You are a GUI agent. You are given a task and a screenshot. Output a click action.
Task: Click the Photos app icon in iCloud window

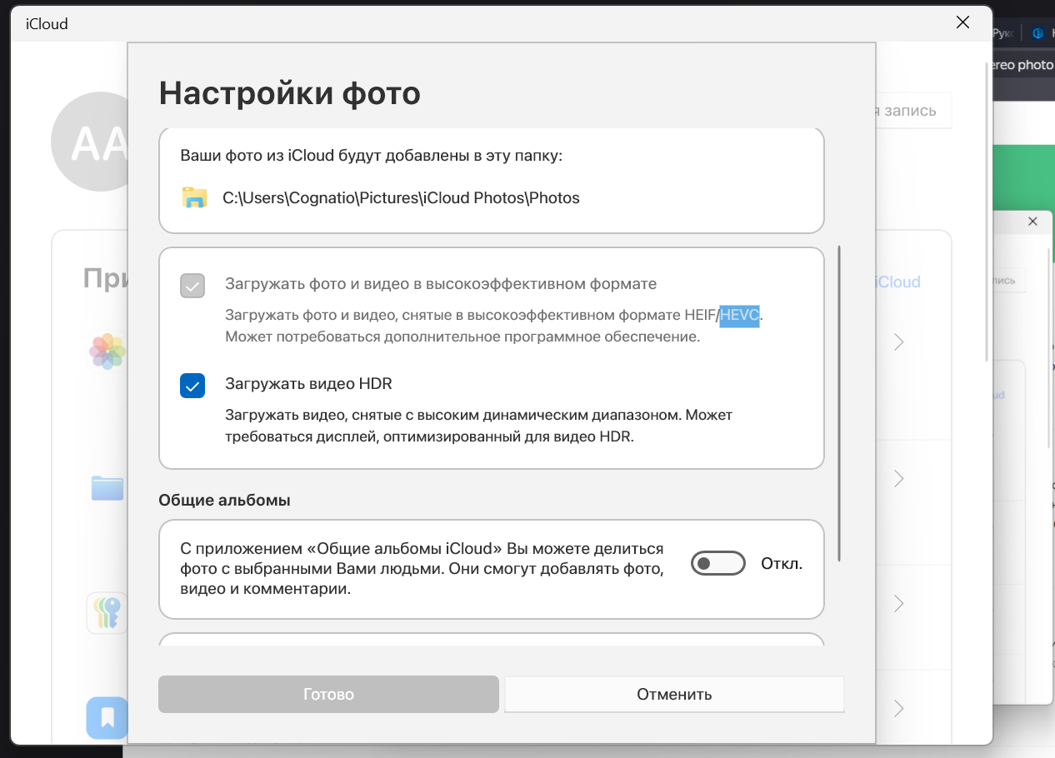[107, 351]
